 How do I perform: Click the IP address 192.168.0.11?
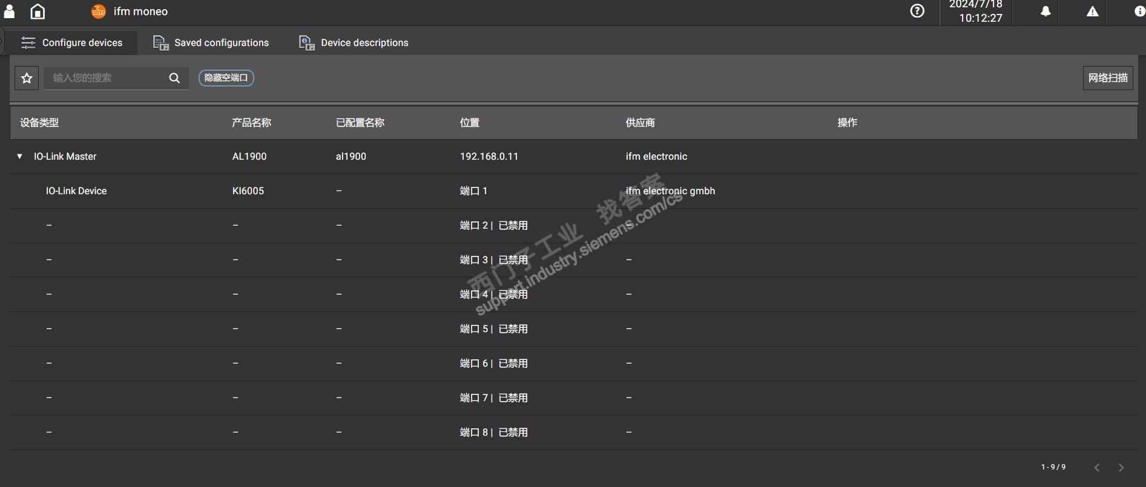[489, 157]
